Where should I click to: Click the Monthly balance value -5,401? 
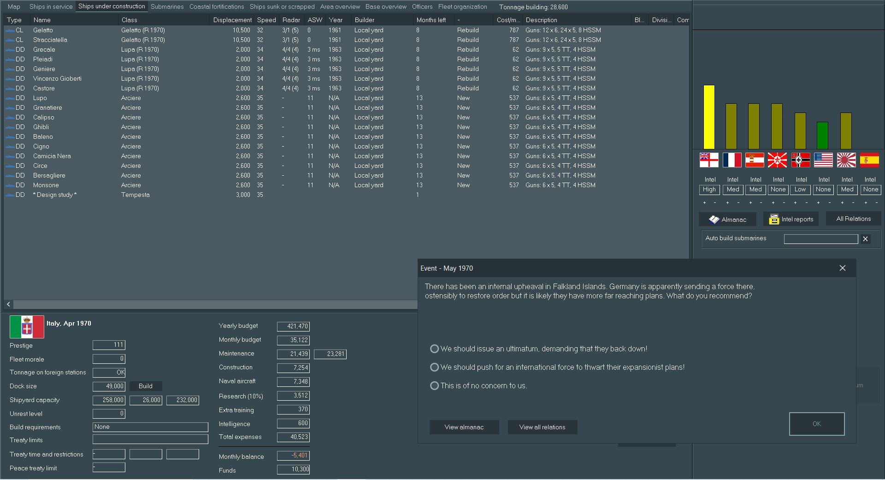coord(293,456)
